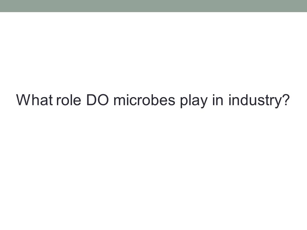307x230 pixels.
Task: Click the letter "W" starting the question
Action: pyautogui.click(x=23, y=100)
